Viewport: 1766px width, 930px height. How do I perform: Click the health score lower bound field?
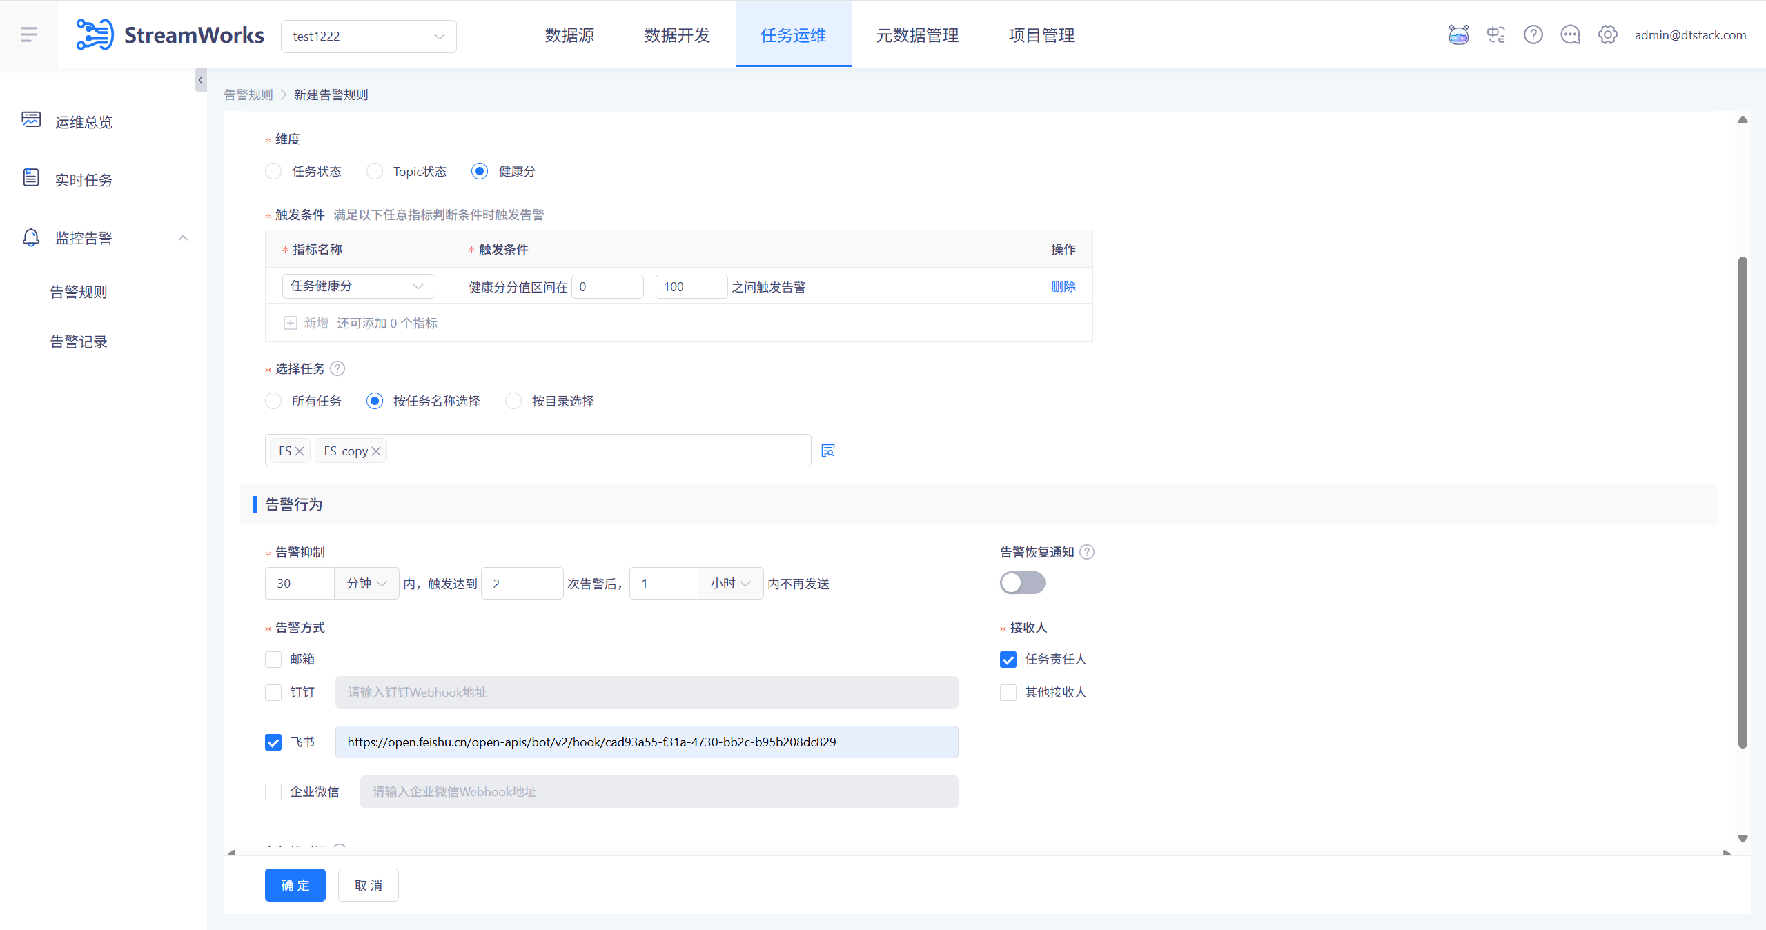pos(607,286)
